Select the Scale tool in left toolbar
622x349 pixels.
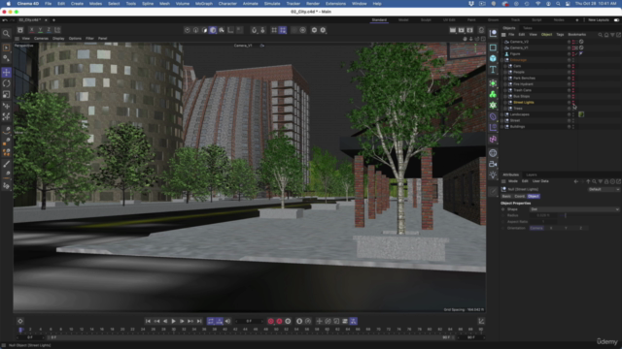pyautogui.click(x=7, y=95)
